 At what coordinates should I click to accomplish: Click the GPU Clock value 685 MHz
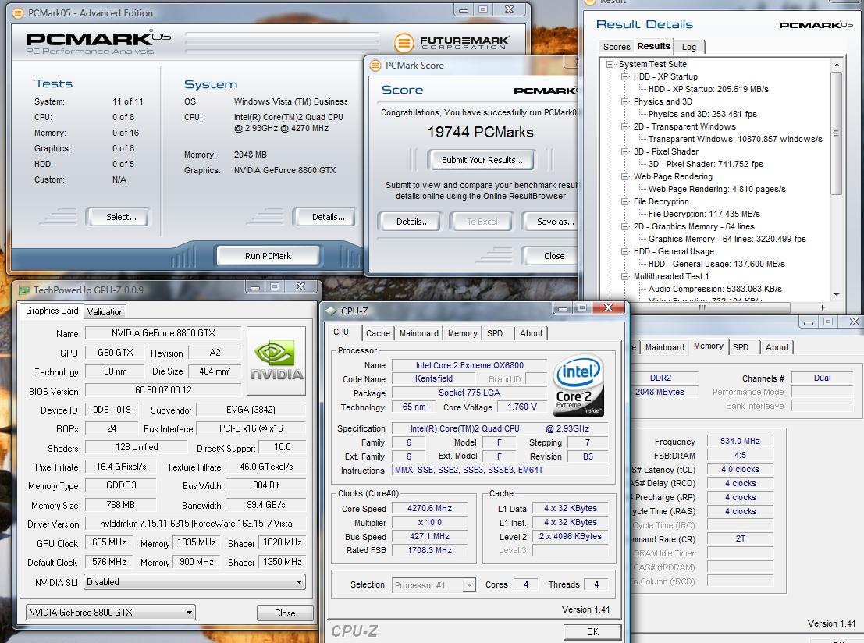109,542
